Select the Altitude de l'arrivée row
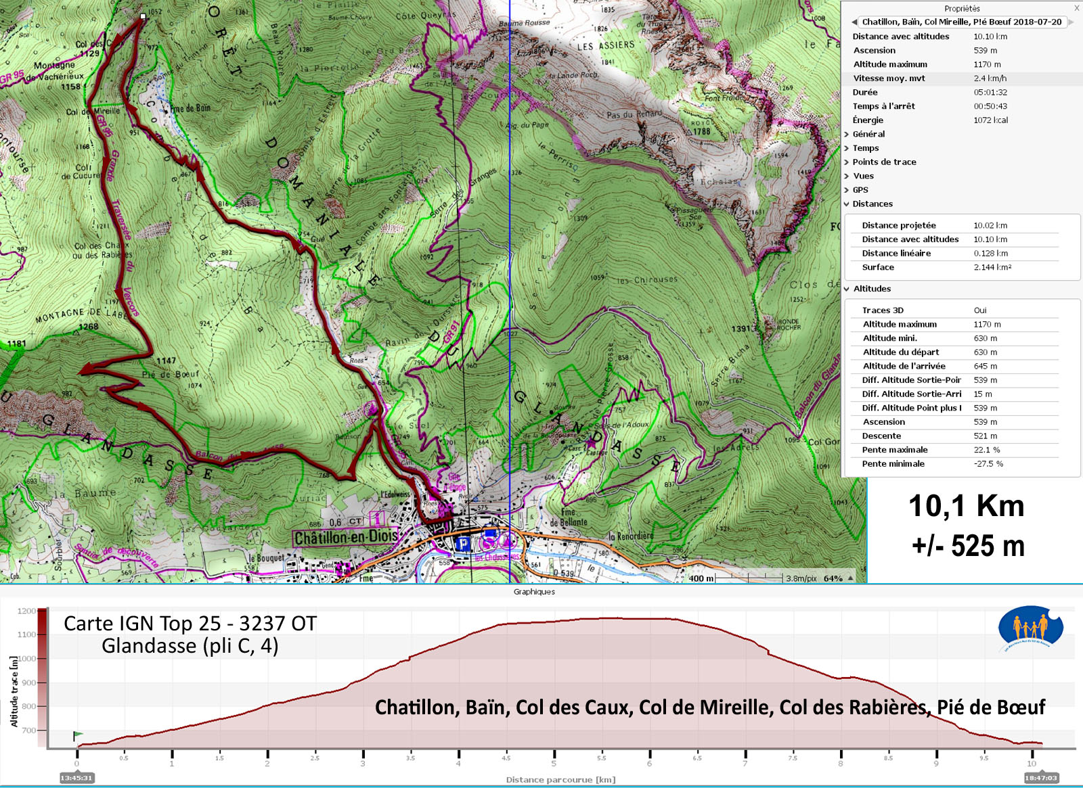The width and height of the screenshot is (1083, 788). click(961, 366)
